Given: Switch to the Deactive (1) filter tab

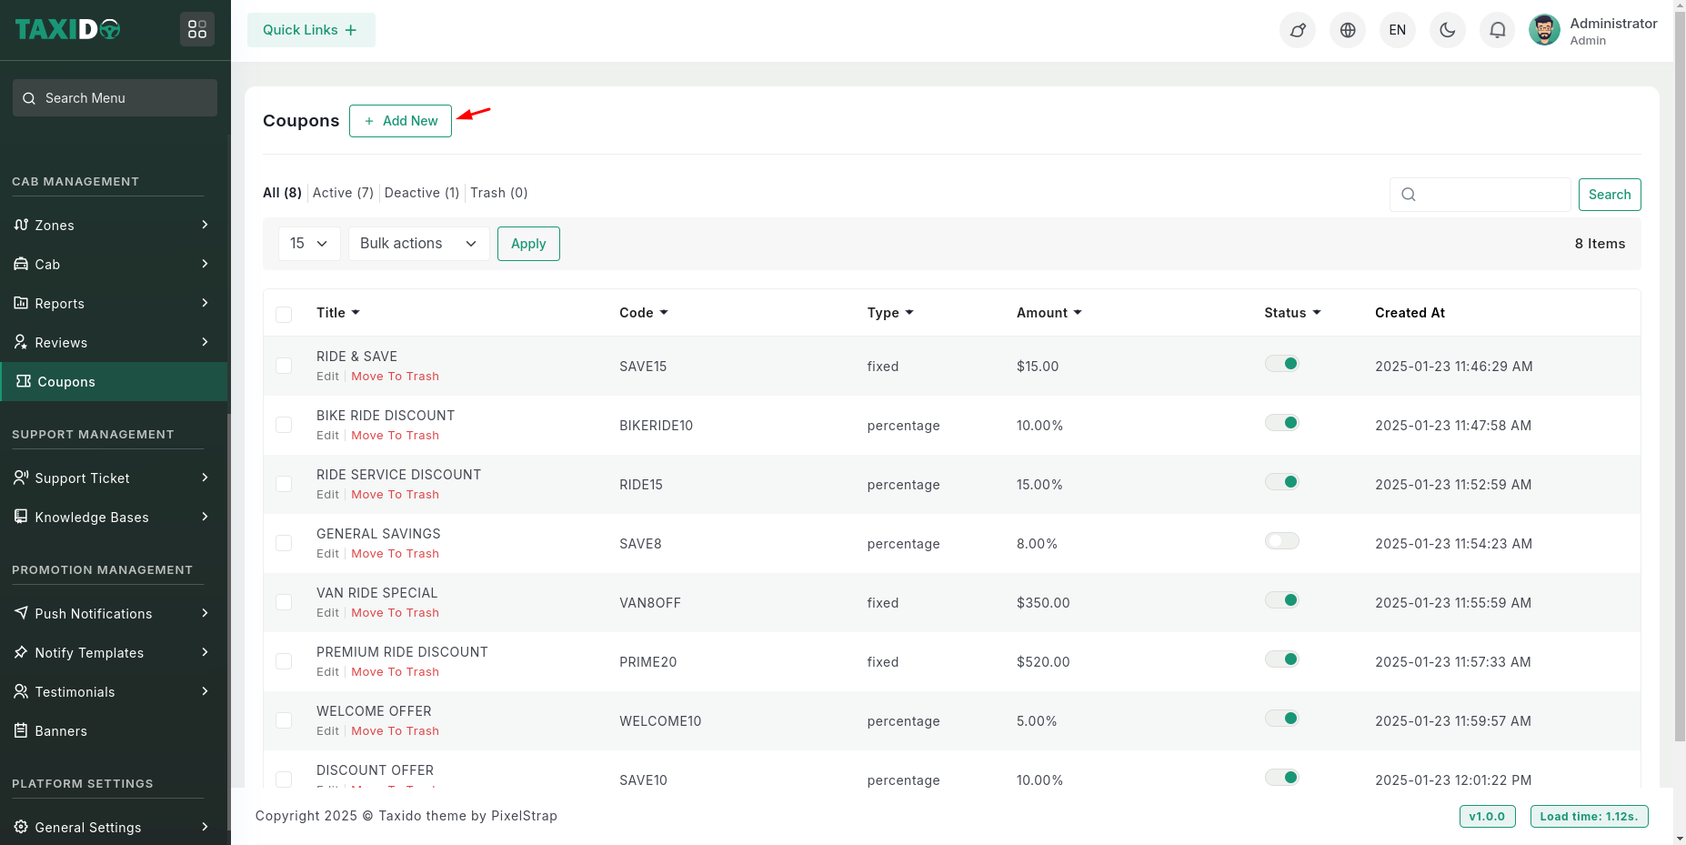Looking at the screenshot, I should pyautogui.click(x=421, y=193).
